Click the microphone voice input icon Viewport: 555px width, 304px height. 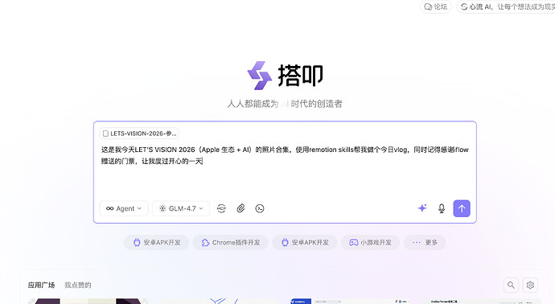click(442, 208)
